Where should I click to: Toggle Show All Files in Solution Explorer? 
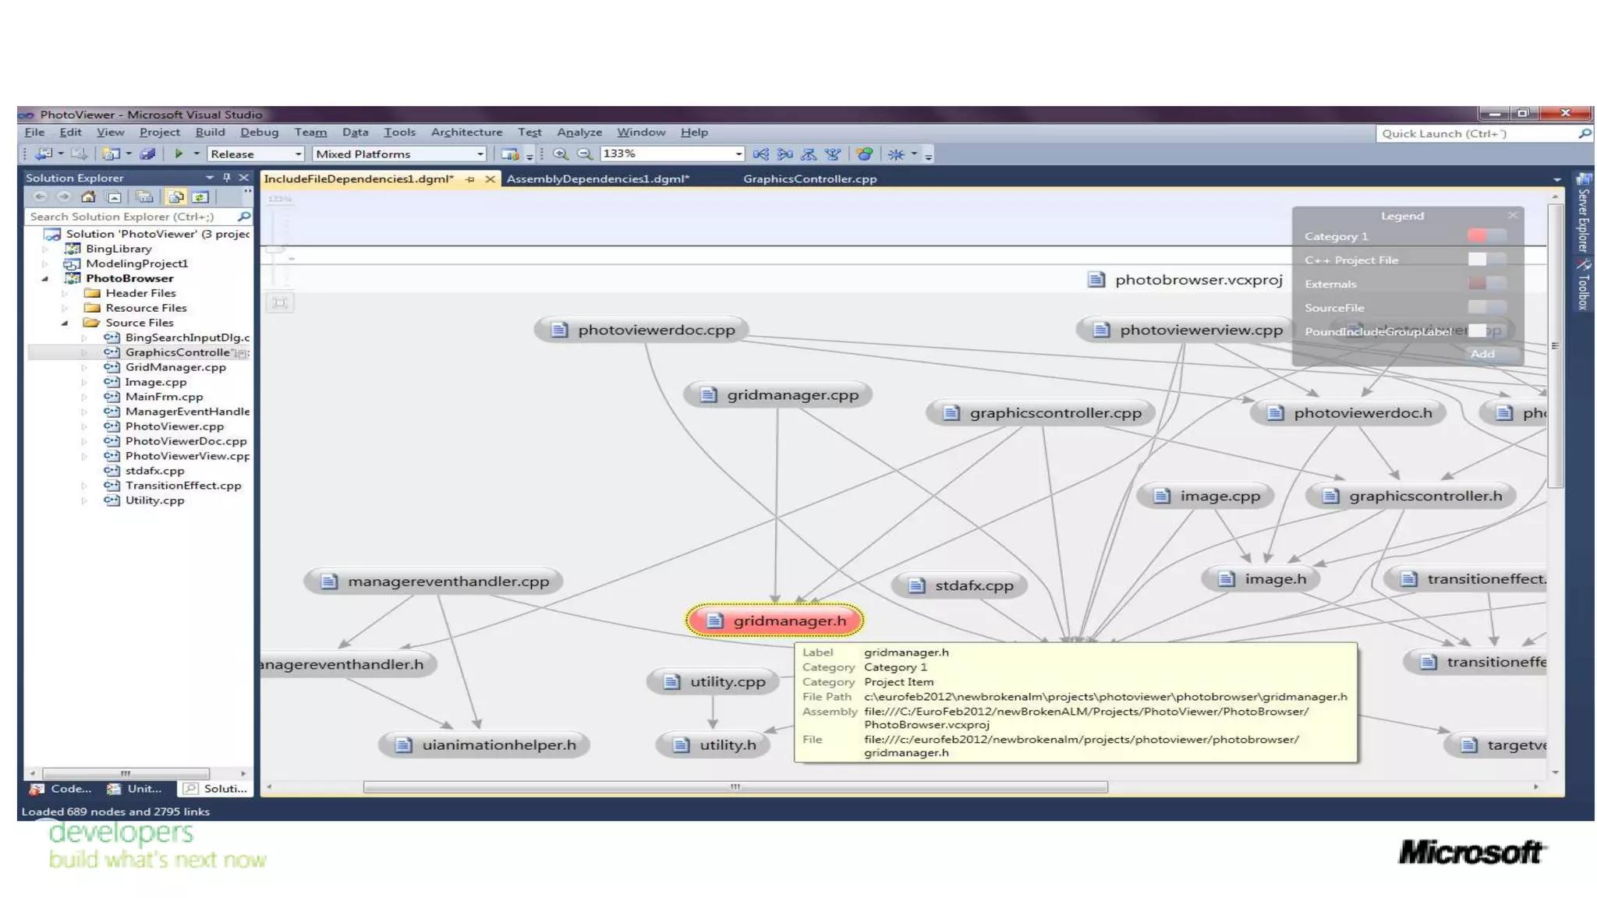(176, 197)
